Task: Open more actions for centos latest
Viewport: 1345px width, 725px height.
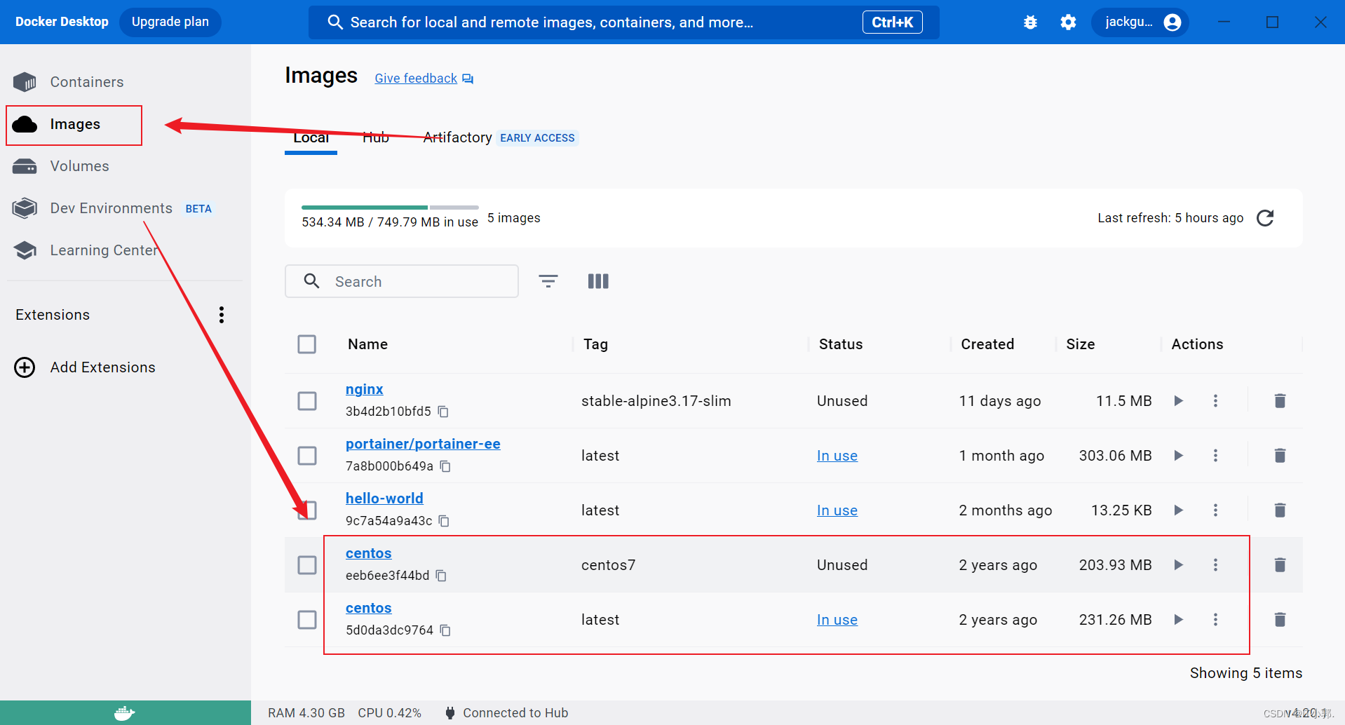Action: 1216,620
